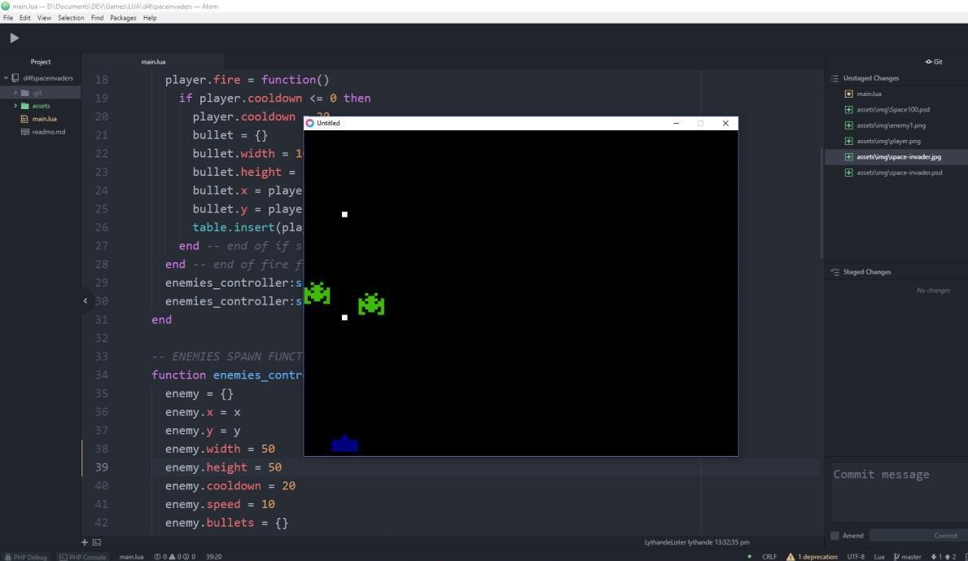Click the master branch indicator
968x561 pixels.
(908, 557)
